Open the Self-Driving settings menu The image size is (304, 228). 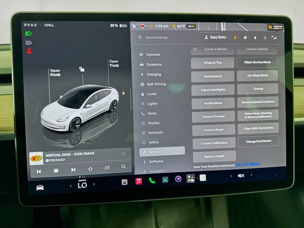pyautogui.click(x=153, y=84)
